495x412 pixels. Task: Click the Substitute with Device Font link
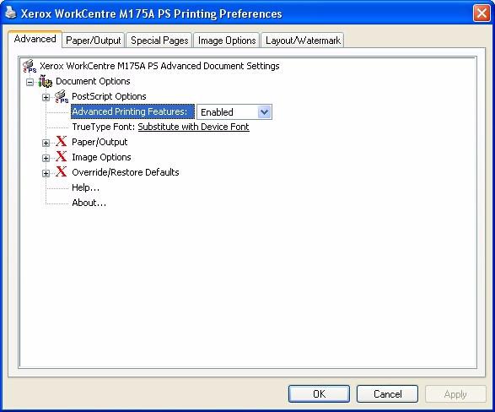tap(193, 127)
